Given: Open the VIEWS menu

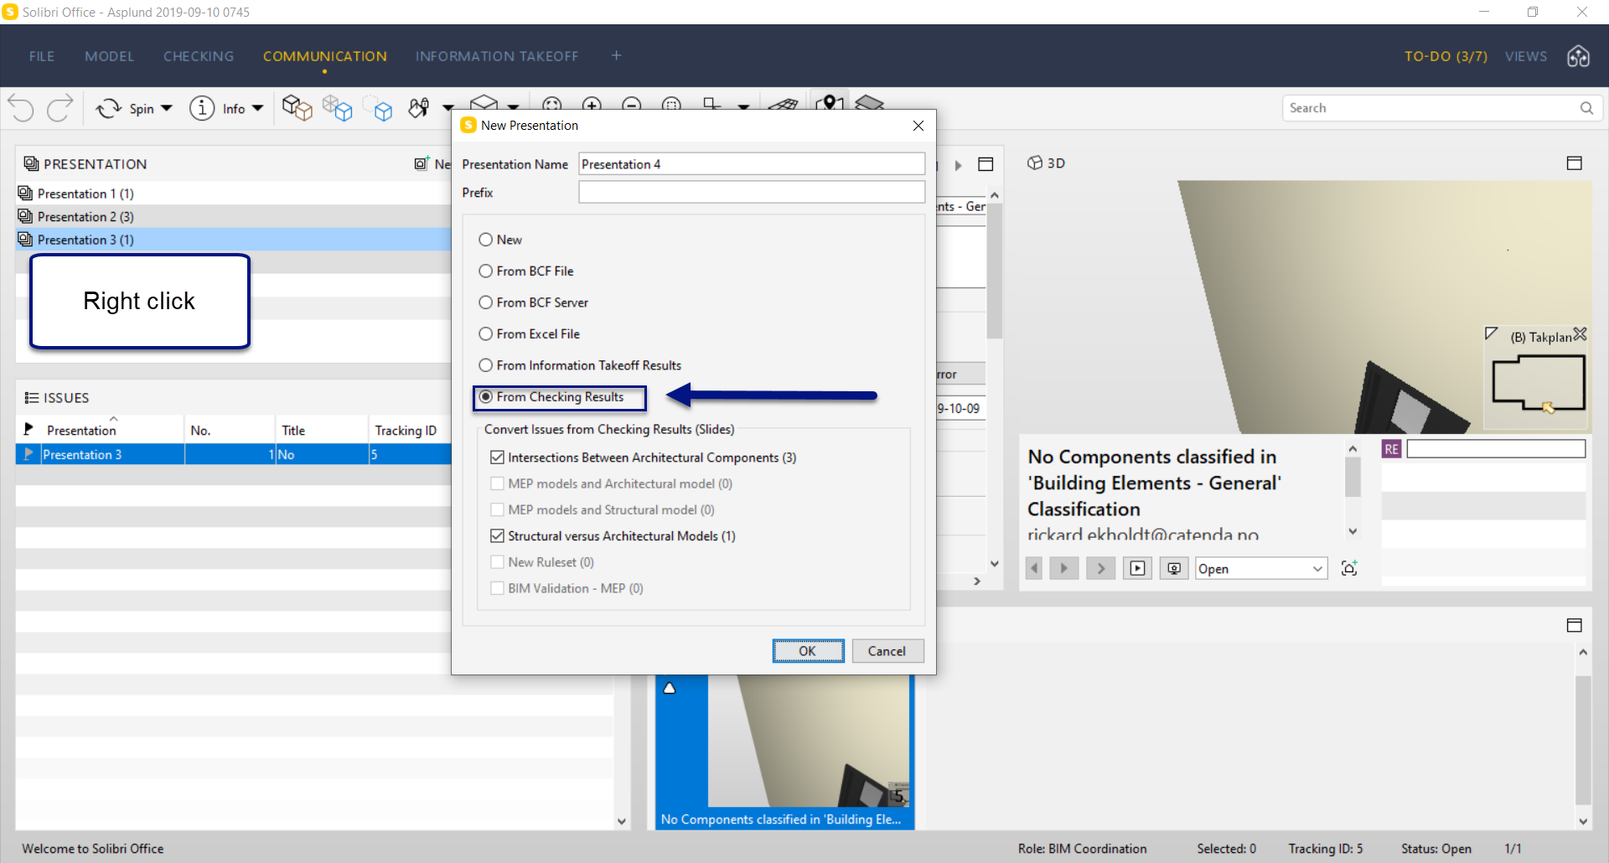Looking at the screenshot, I should click(x=1526, y=56).
